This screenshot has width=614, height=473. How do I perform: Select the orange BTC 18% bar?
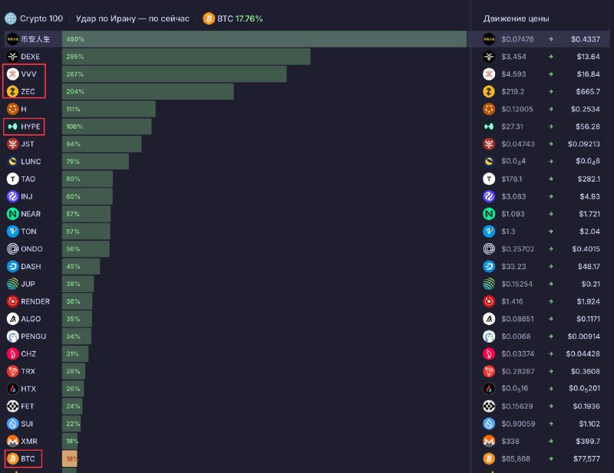(x=70, y=458)
